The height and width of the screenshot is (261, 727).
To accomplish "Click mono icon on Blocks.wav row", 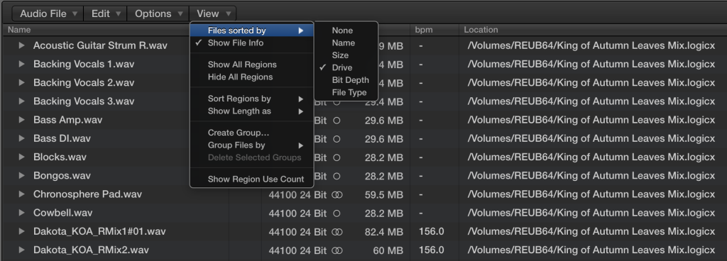I will pyautogui.click(x=337, y=157).
